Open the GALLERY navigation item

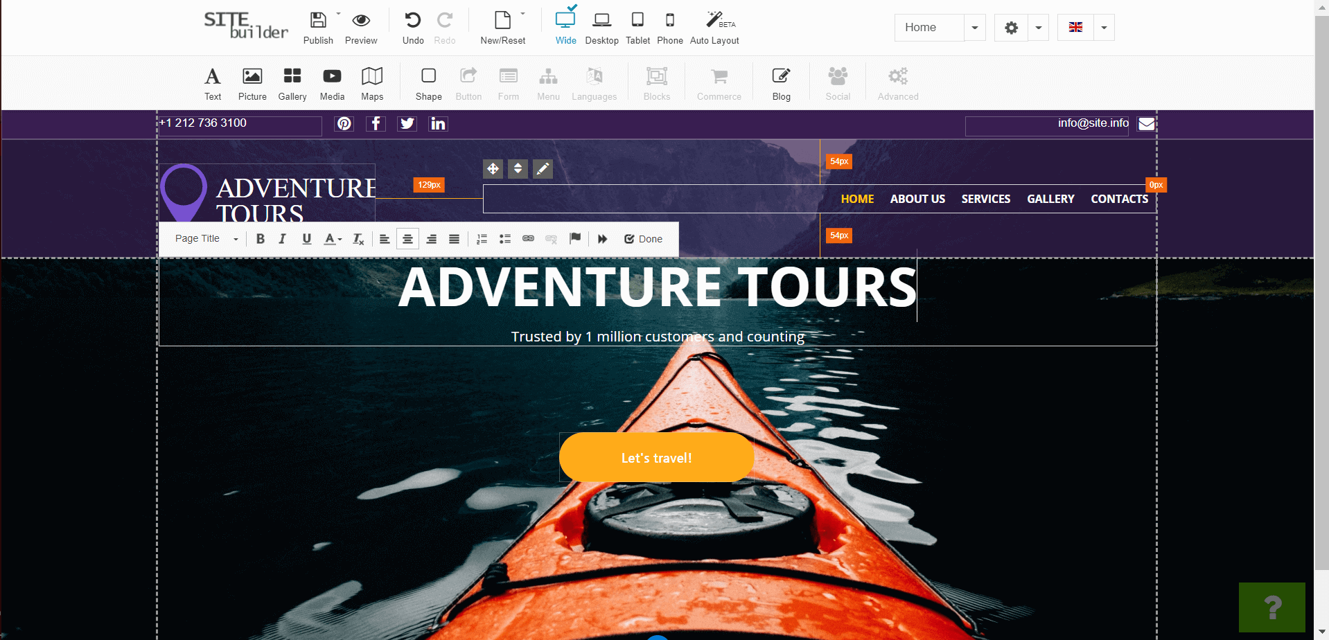pos(1050,199)
